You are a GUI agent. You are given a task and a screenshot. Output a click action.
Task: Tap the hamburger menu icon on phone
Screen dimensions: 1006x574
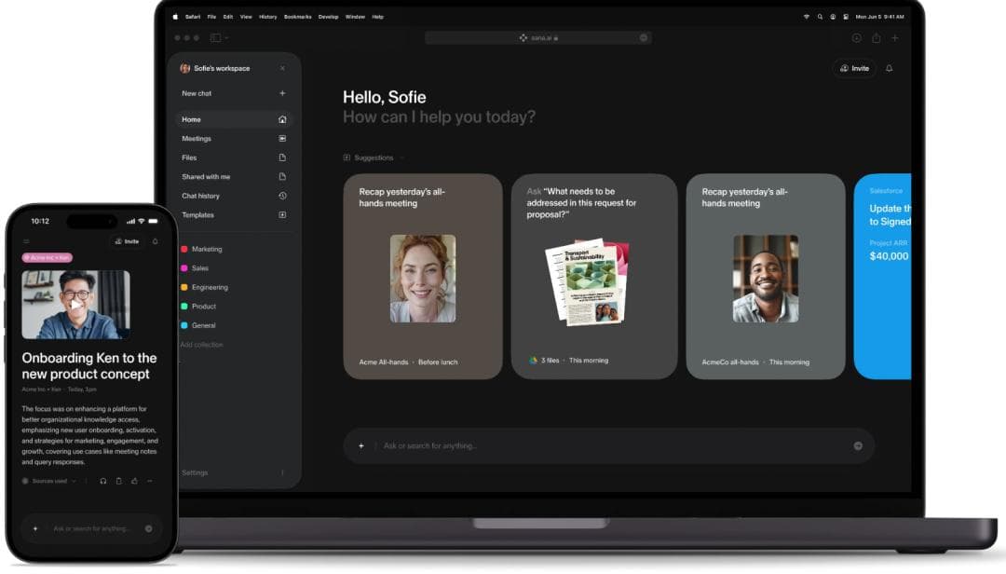(x=26, y=241)
